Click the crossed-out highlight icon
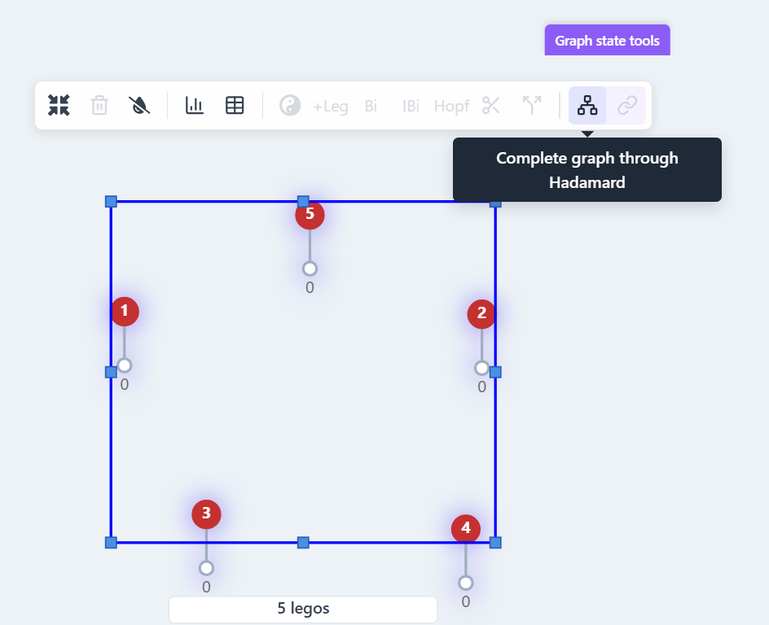Image resolution: width=769 pixels, height=625 pixels. click(x=139, y=105)
